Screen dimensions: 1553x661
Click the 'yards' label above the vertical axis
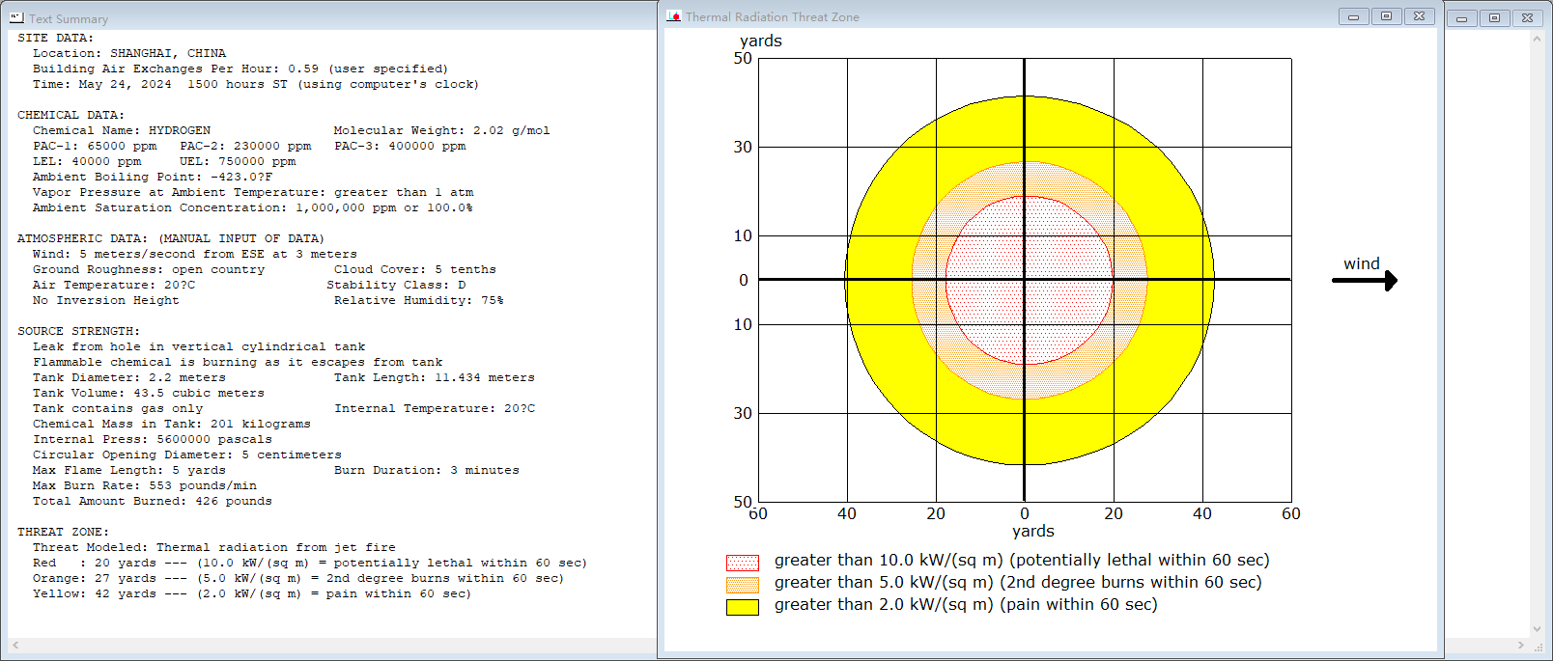[x=761, y=41]
